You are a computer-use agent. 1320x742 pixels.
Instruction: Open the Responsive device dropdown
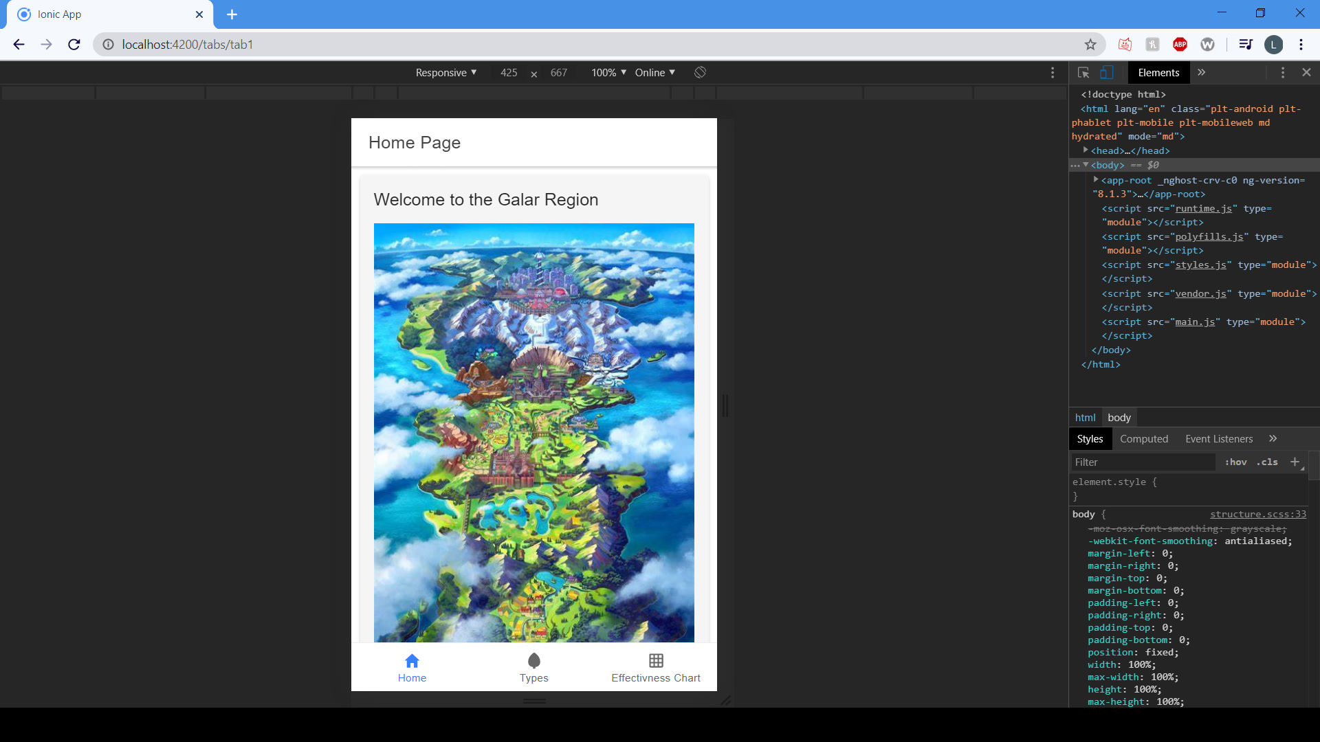445,72
